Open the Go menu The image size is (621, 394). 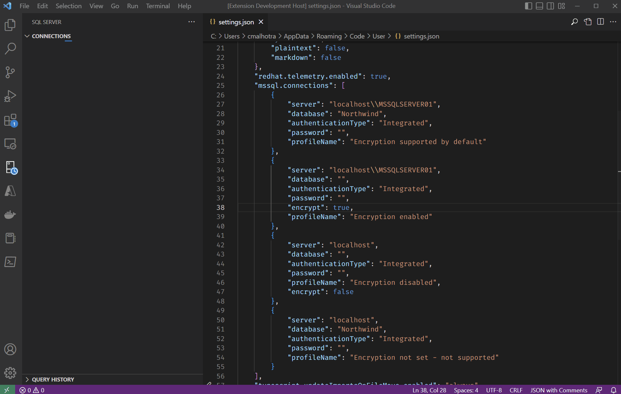(x=115, y=6)
